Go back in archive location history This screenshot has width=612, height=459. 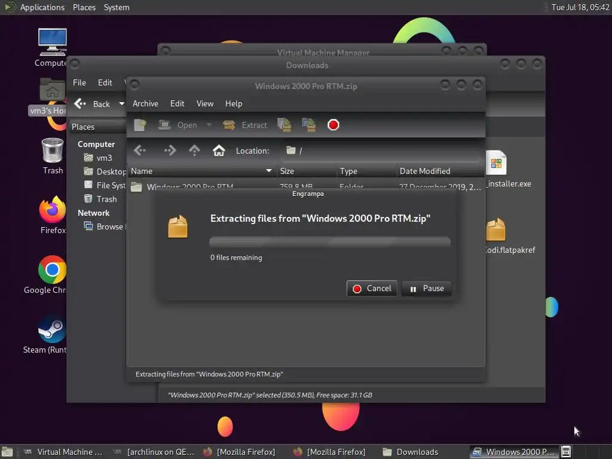[x=140, y=150]
